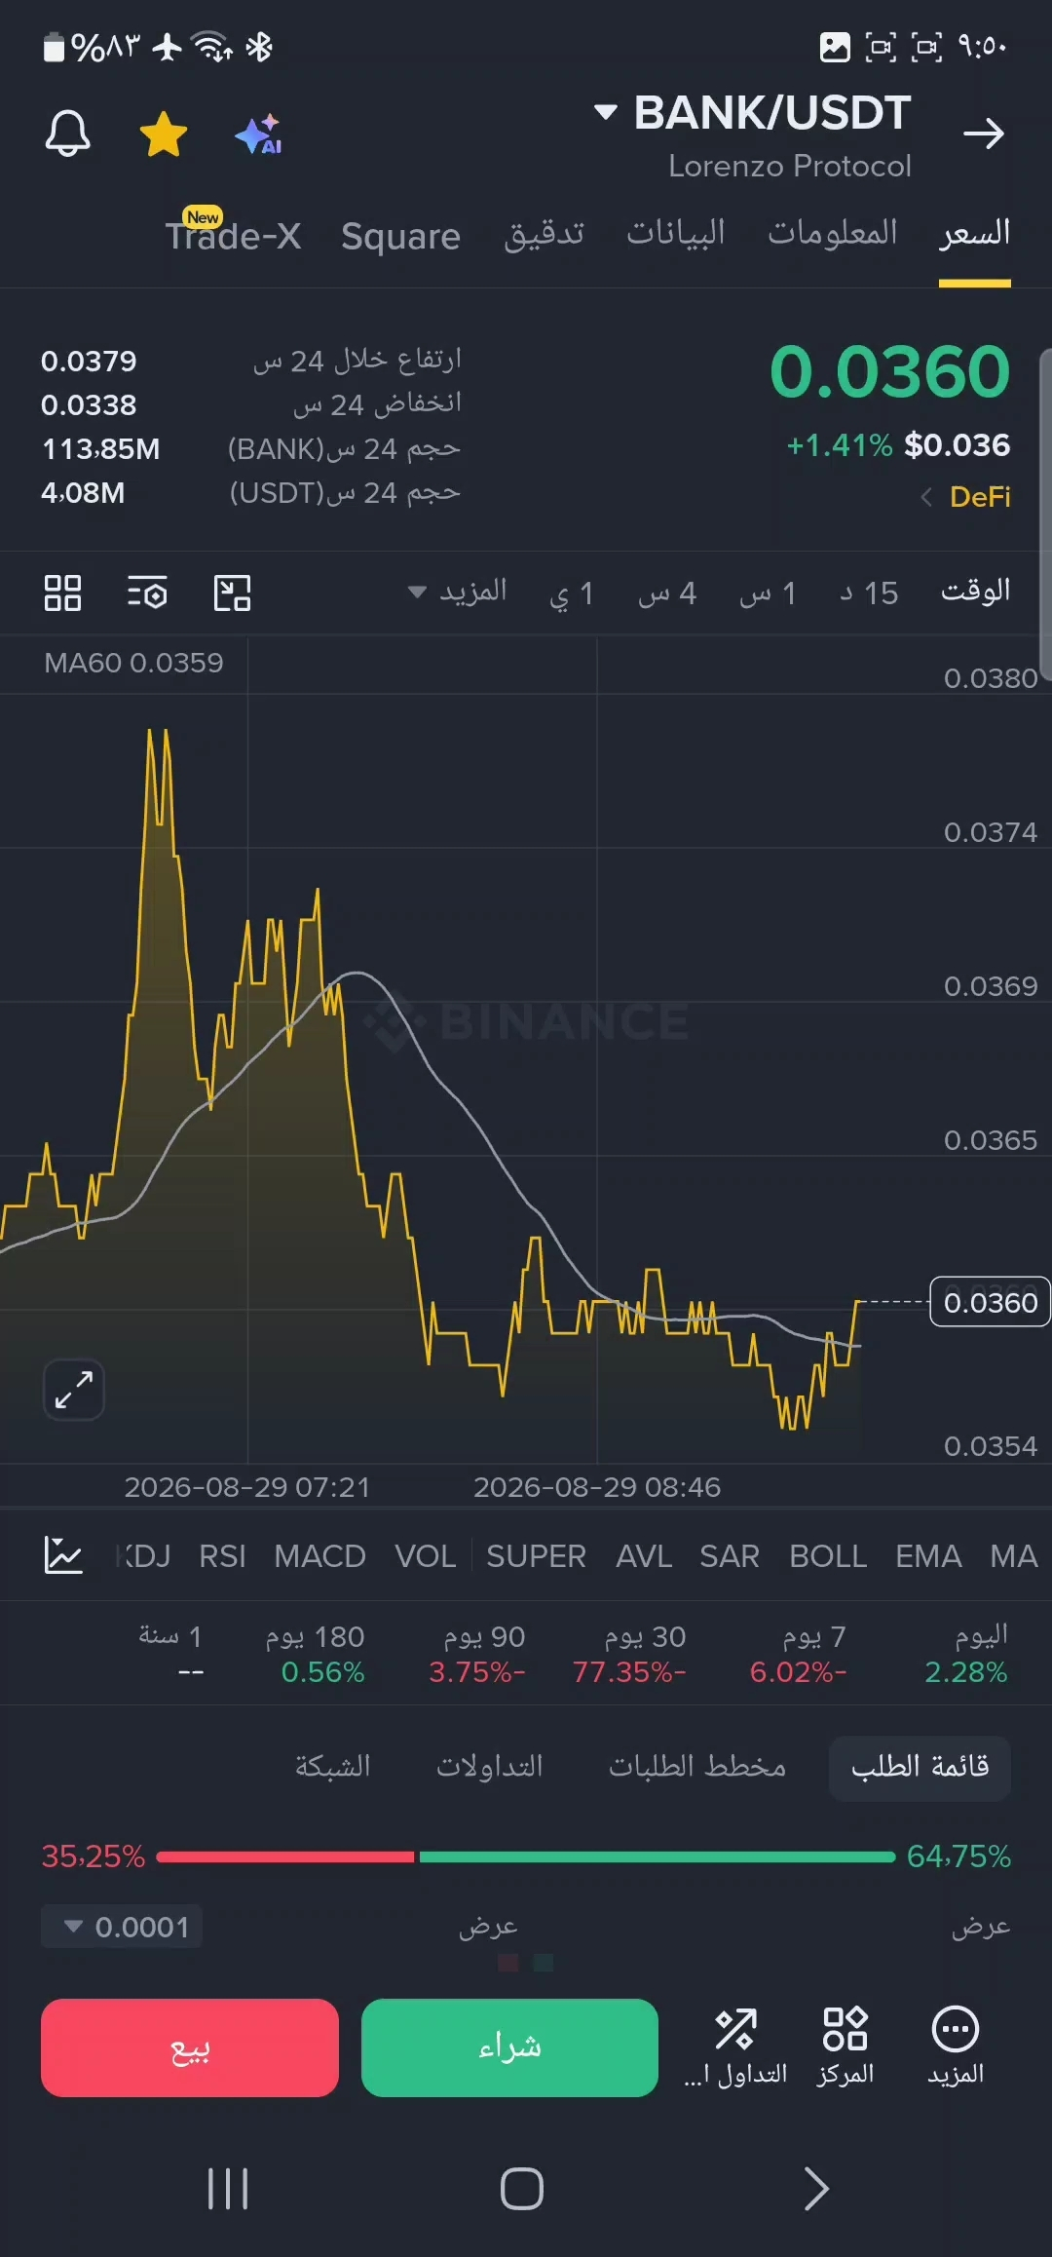
Task: Open the AI sparkle assistant icon
Action: [x=259, y=134]
